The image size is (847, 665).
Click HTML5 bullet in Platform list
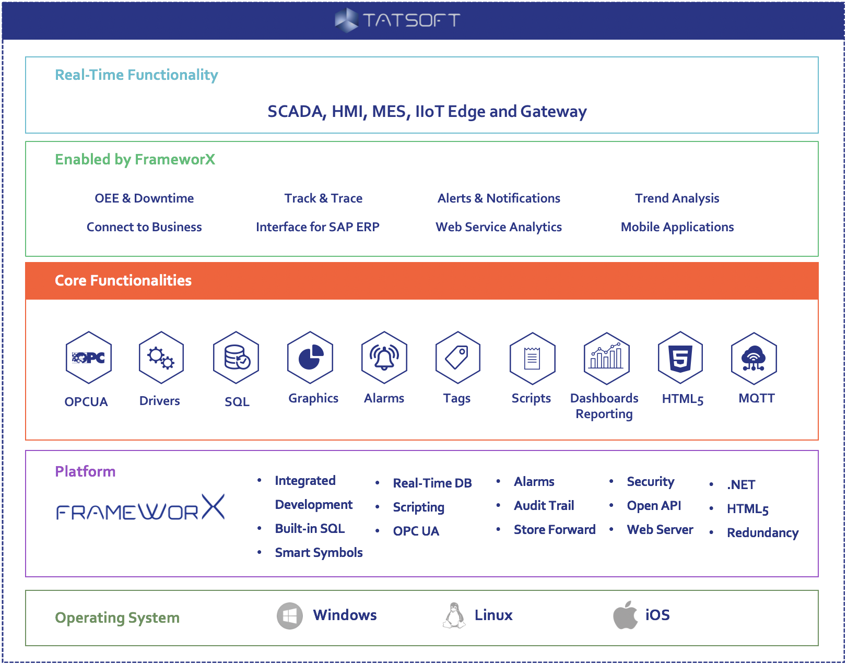(x=747, y=509)
